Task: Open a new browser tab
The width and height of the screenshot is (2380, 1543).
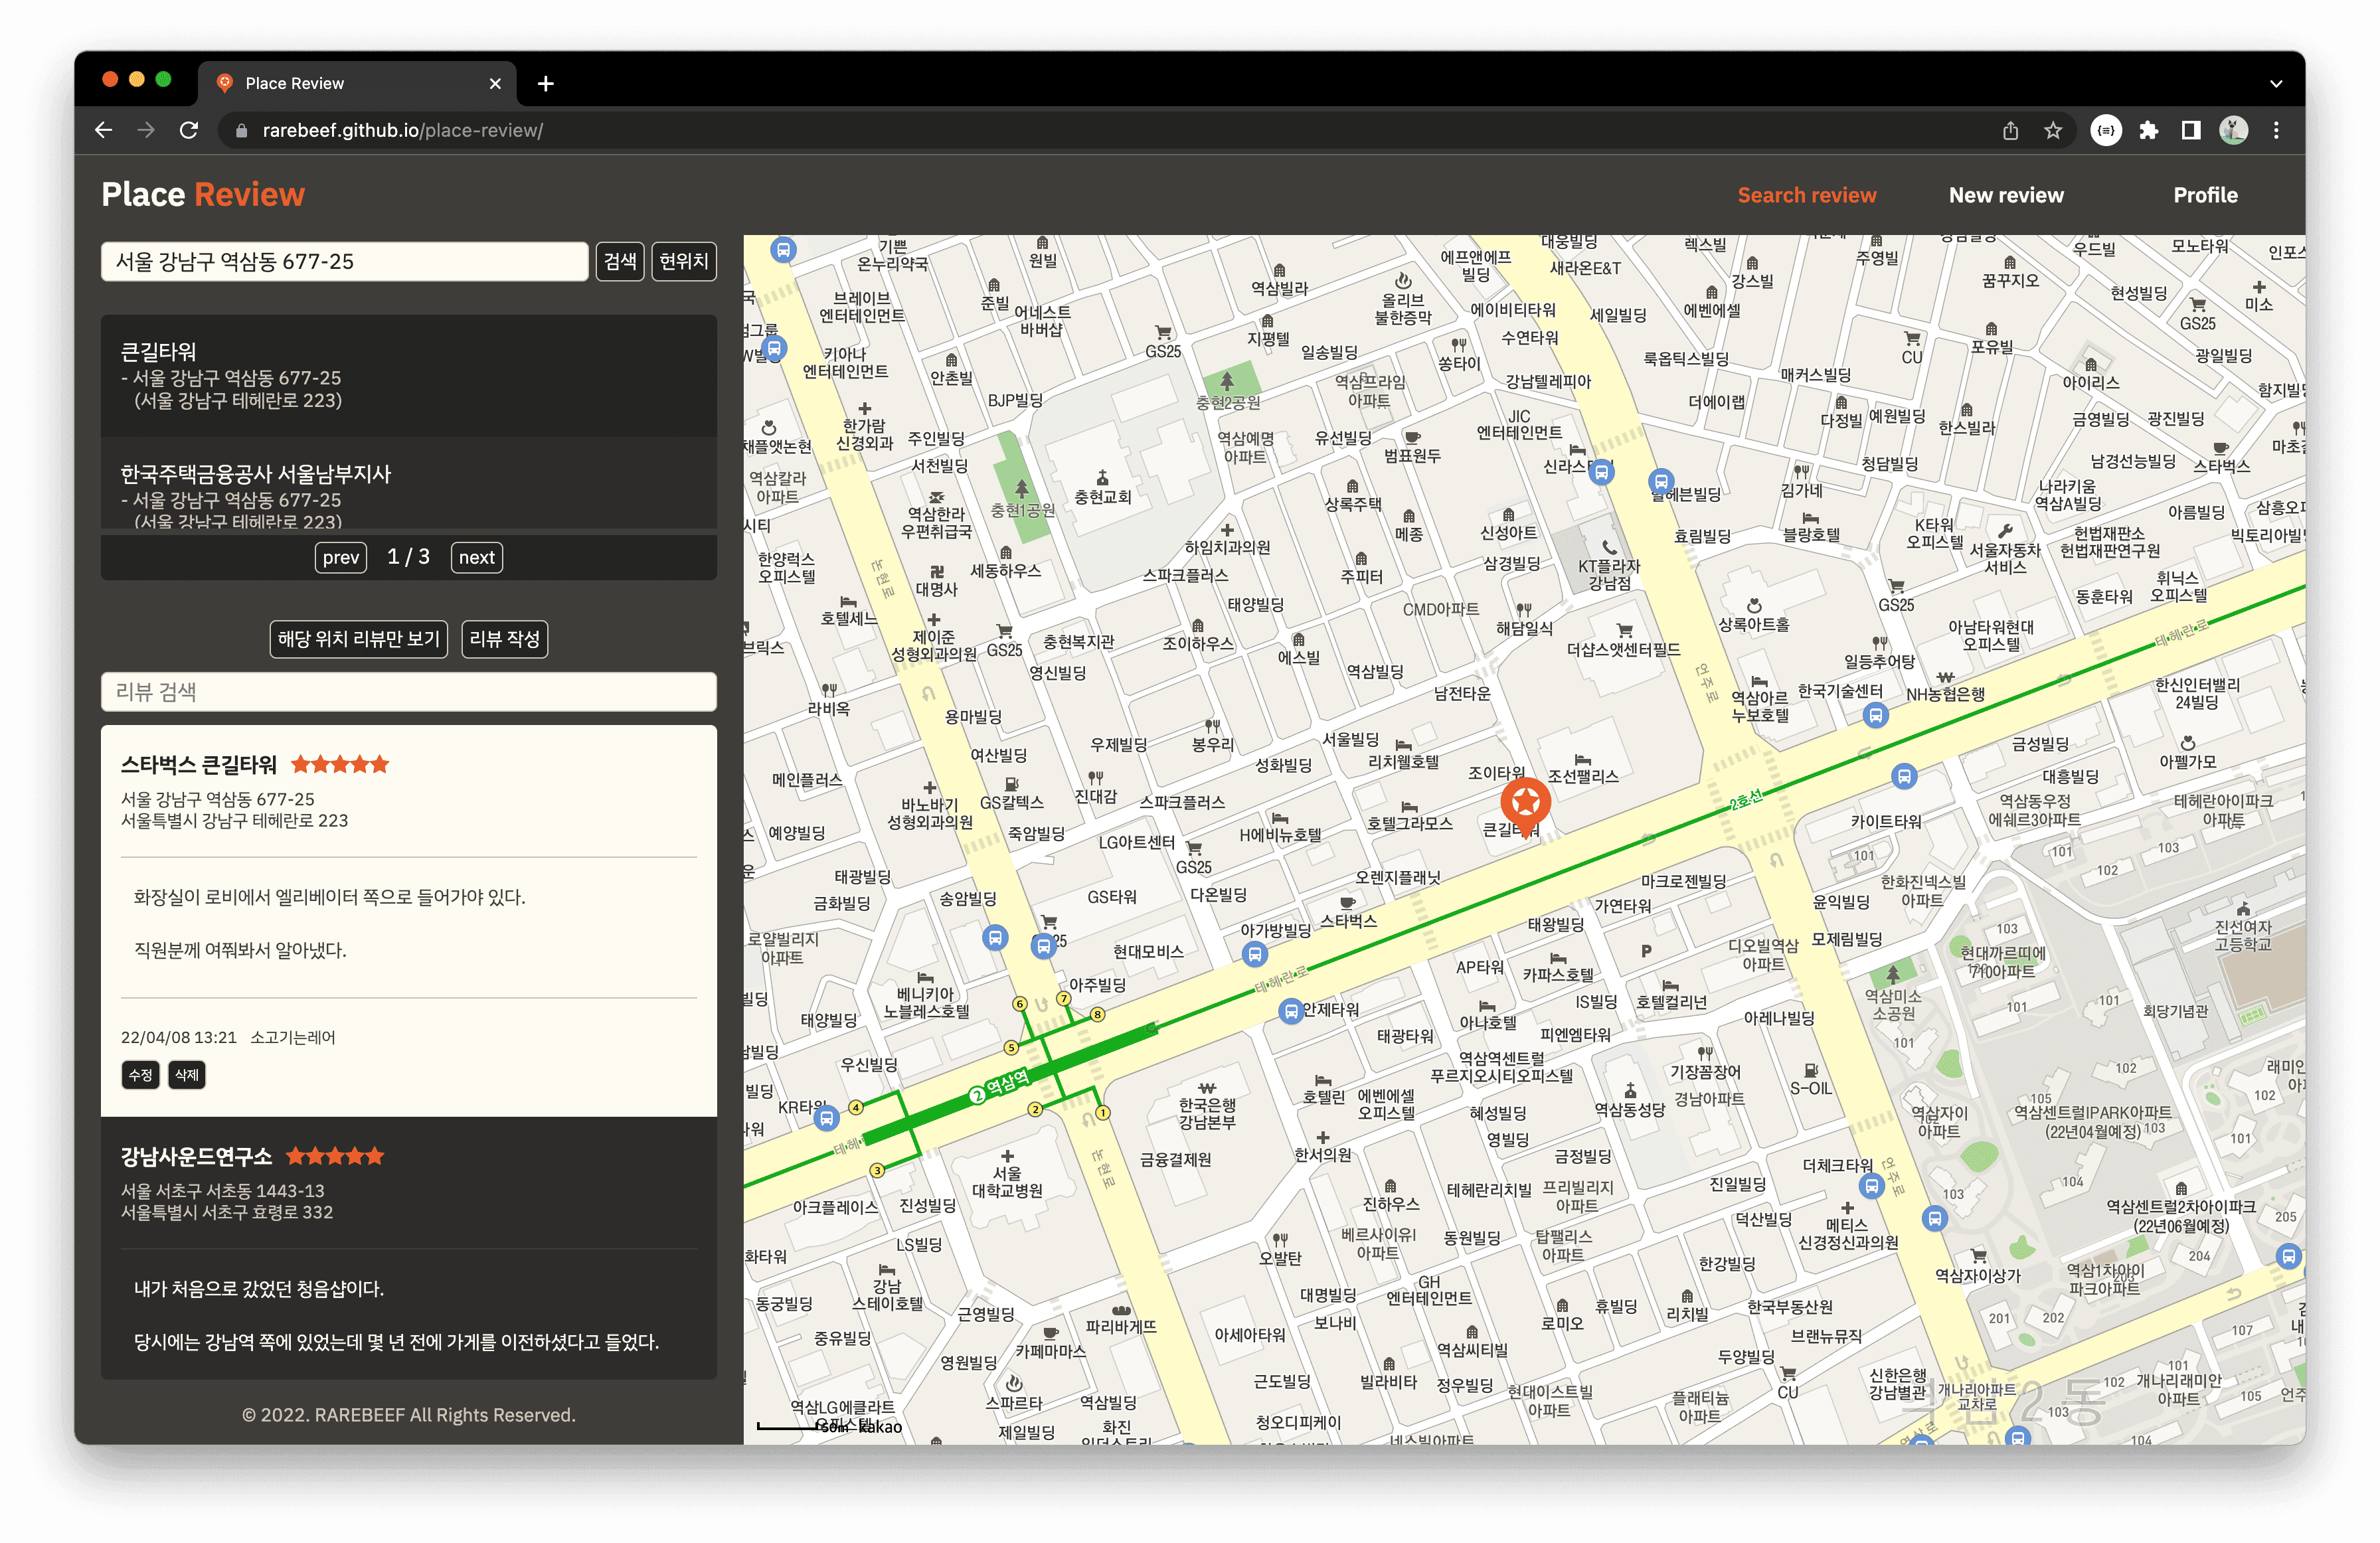Action: [545, 84]
